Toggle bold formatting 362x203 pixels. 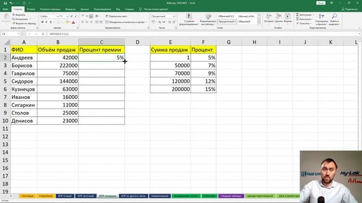click(x=42, y=22)
